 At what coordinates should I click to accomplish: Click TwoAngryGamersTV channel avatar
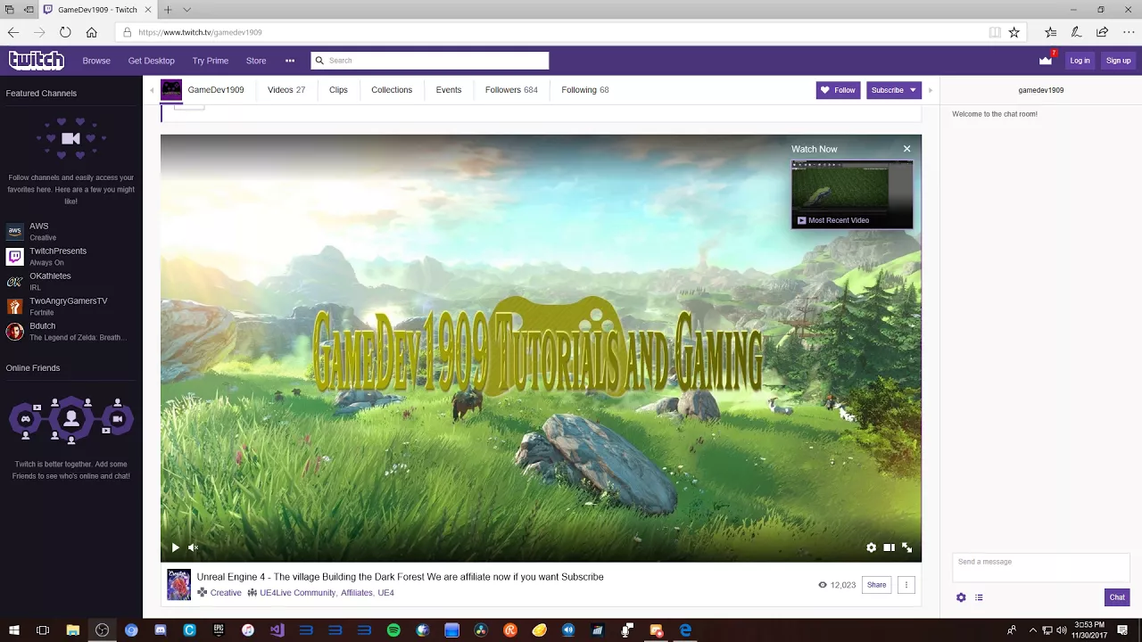coord(14,307)
